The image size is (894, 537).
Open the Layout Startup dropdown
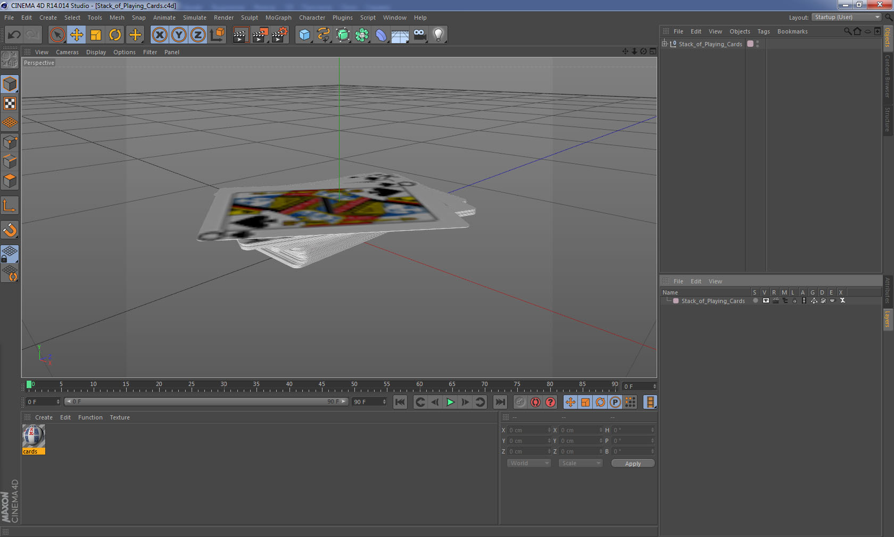click(x=847, y=17)
